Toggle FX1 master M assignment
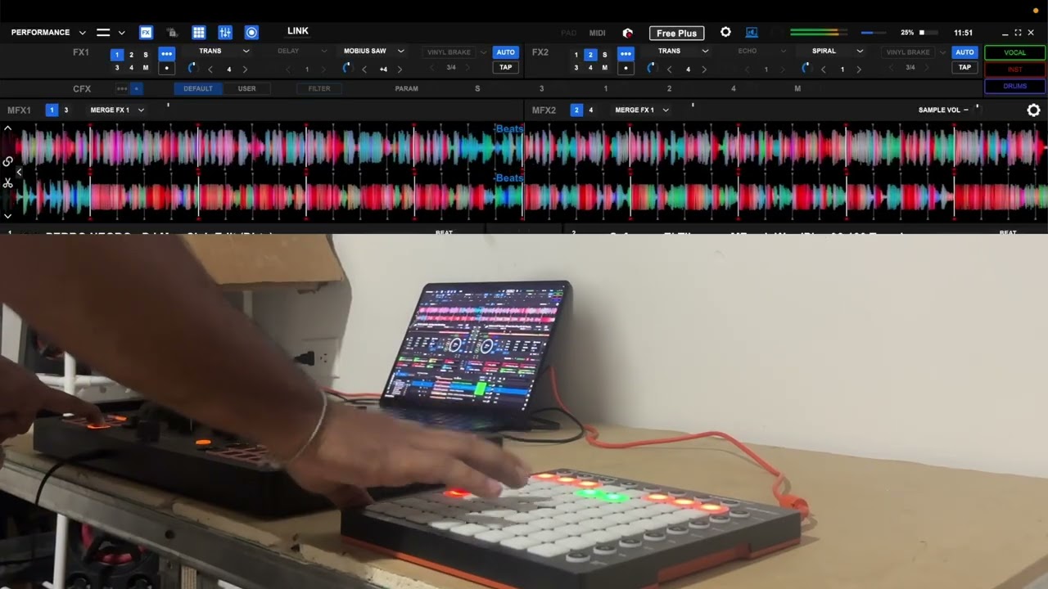The image size is (1048, 589). [x=146, y=68]
